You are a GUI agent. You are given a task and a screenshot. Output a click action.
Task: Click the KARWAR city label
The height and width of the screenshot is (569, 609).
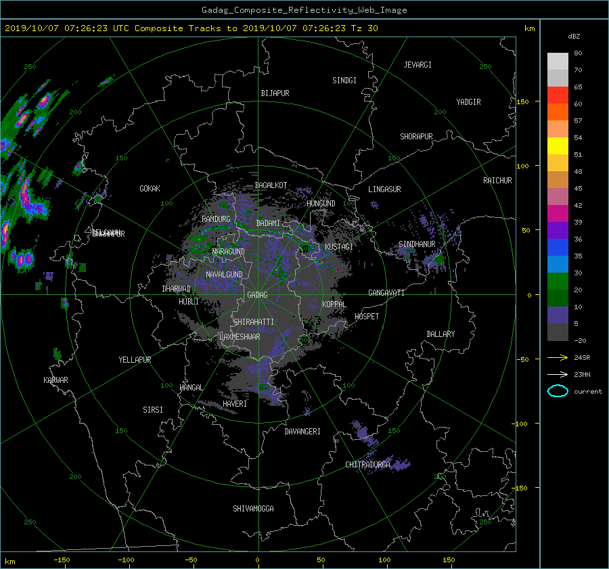coord(55,380)
